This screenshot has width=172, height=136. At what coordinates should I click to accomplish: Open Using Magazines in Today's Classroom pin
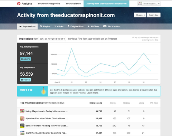[x=47, y=111]
